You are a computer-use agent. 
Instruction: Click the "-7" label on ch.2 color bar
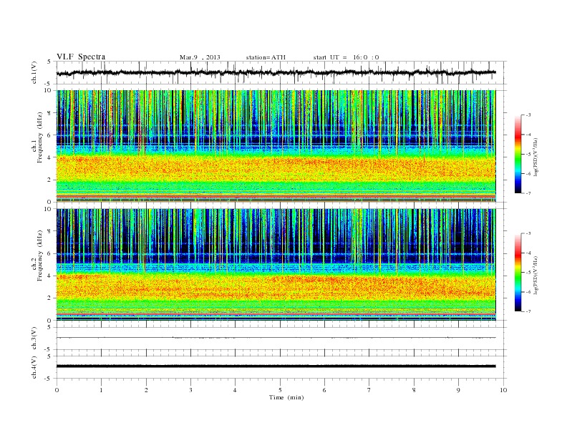tap(528, 311)
